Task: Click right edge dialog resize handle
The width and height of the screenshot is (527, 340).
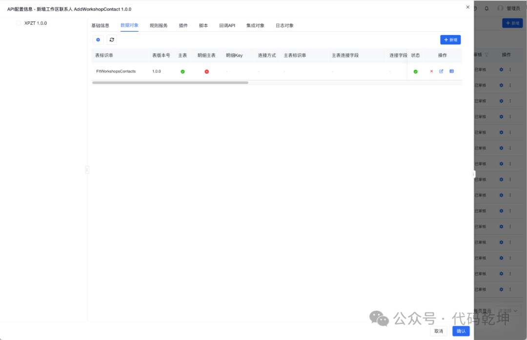Action: coord(473,174)
